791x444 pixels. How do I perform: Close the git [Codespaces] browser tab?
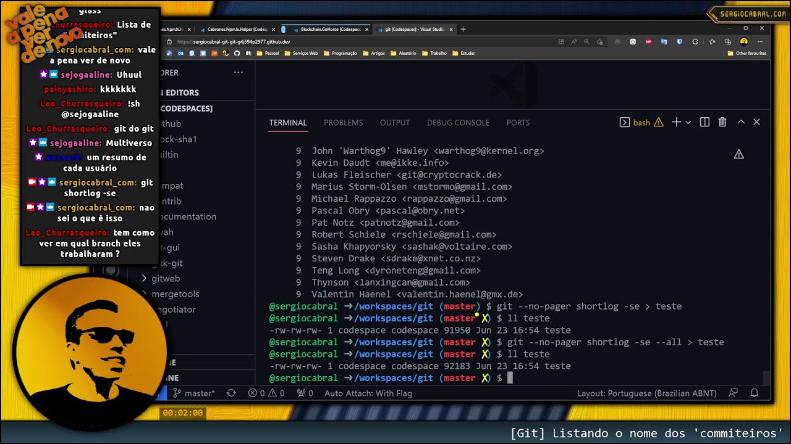451,29
